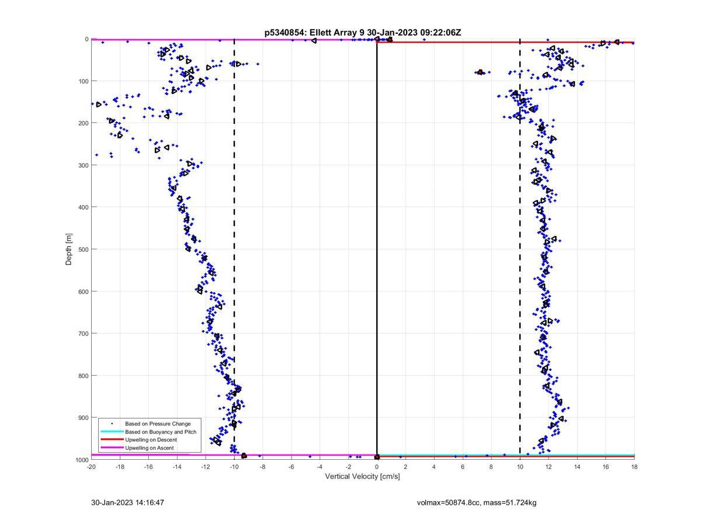The image size is (701, 517).
Task: Click y-axis tick label '300'
Action: tap(83, 165)
